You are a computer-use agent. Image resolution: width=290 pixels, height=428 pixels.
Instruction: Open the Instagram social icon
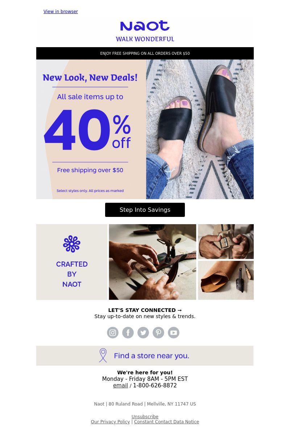point(113,333)
